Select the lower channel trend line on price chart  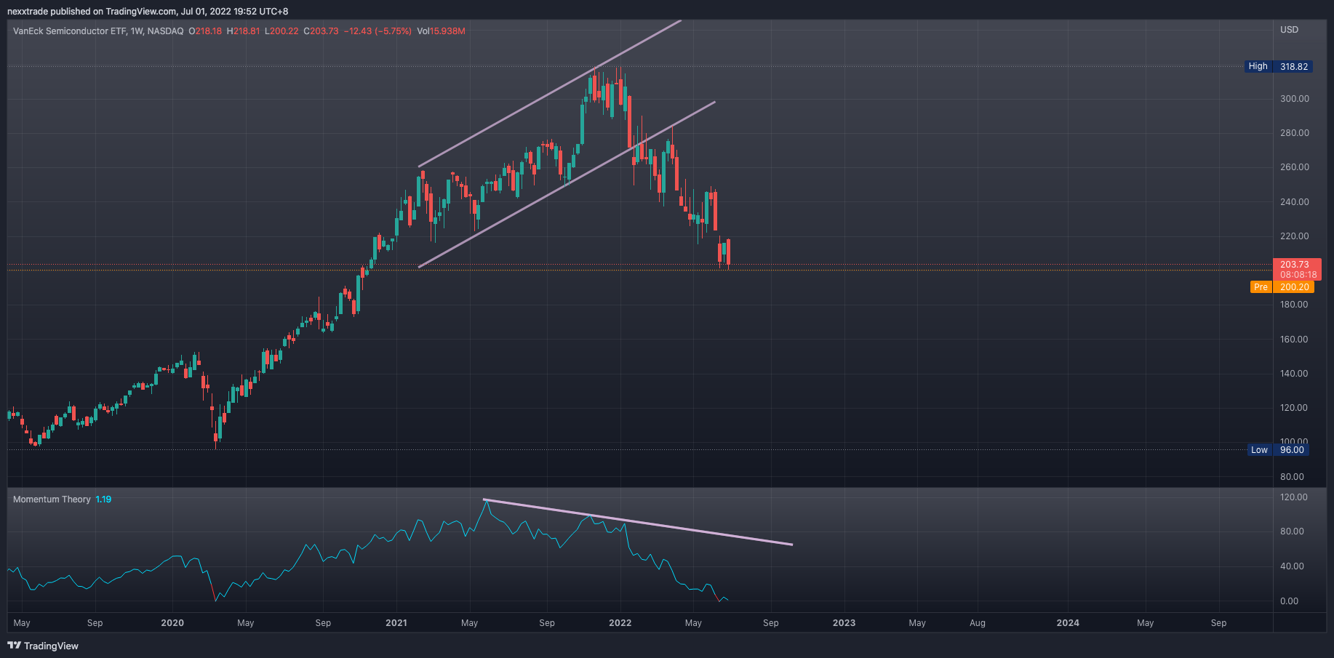pos(567,184)
